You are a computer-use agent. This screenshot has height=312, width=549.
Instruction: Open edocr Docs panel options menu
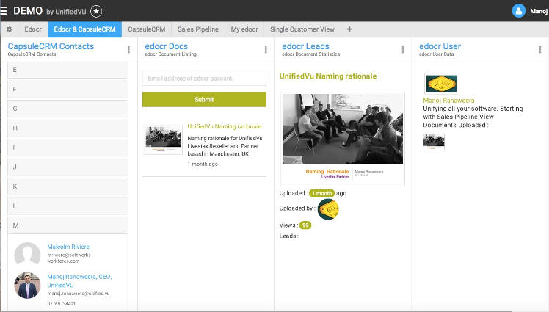click(266, 49)
